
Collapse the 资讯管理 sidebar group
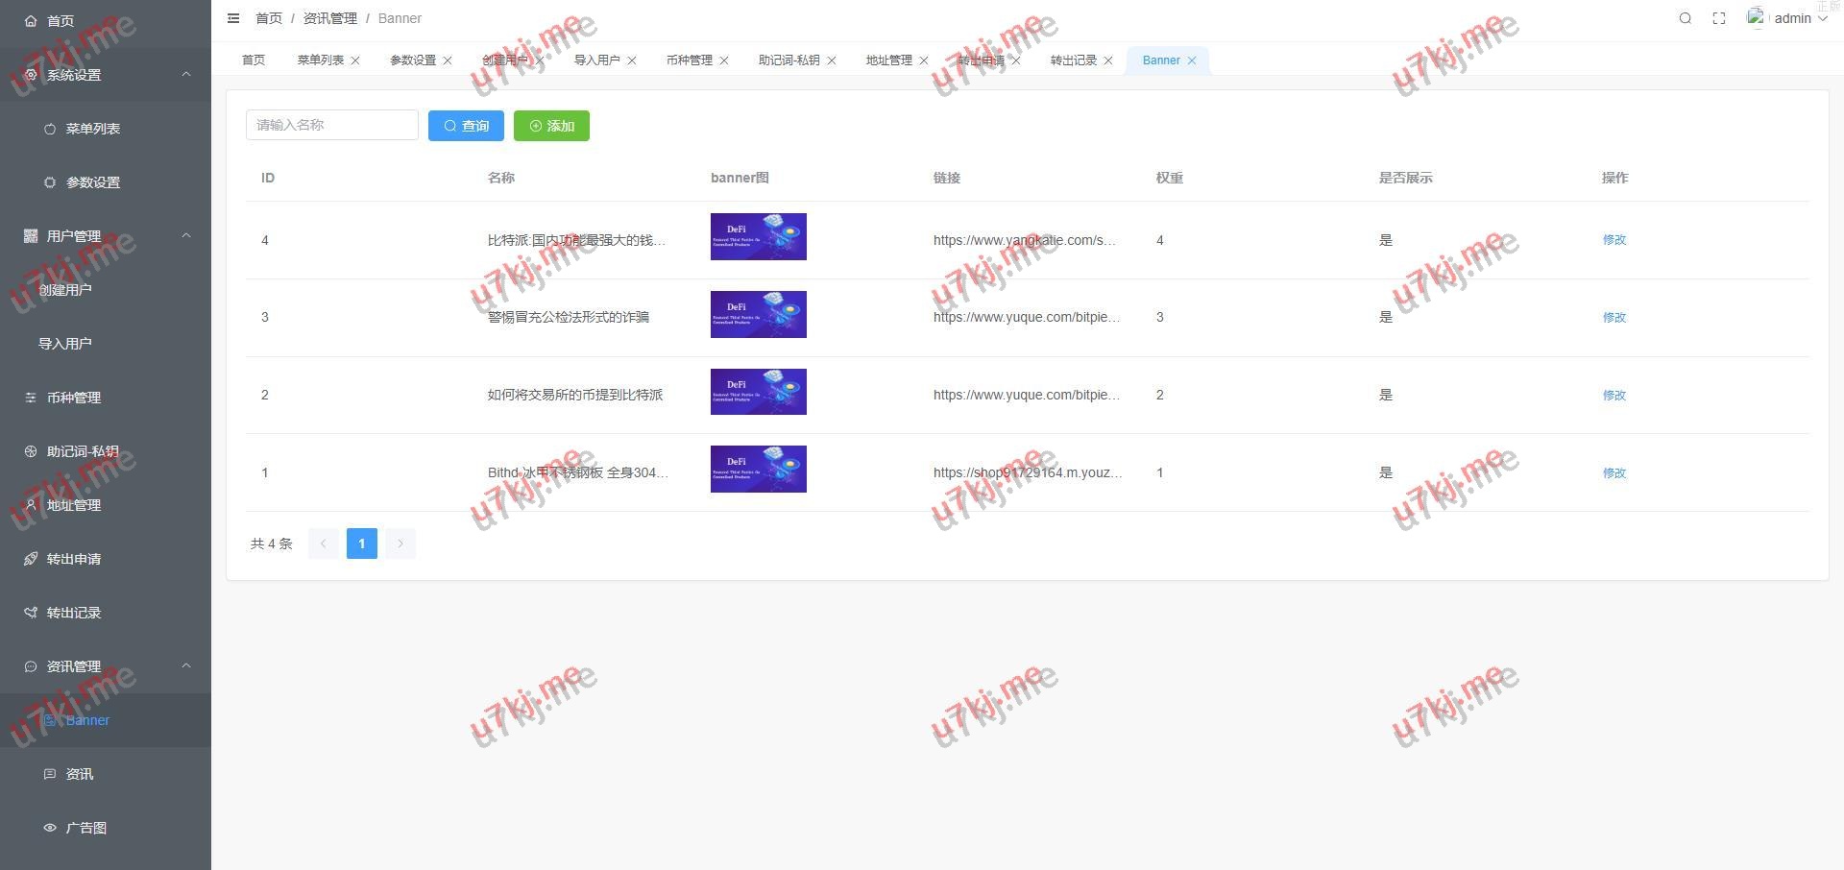click(186, 666)
